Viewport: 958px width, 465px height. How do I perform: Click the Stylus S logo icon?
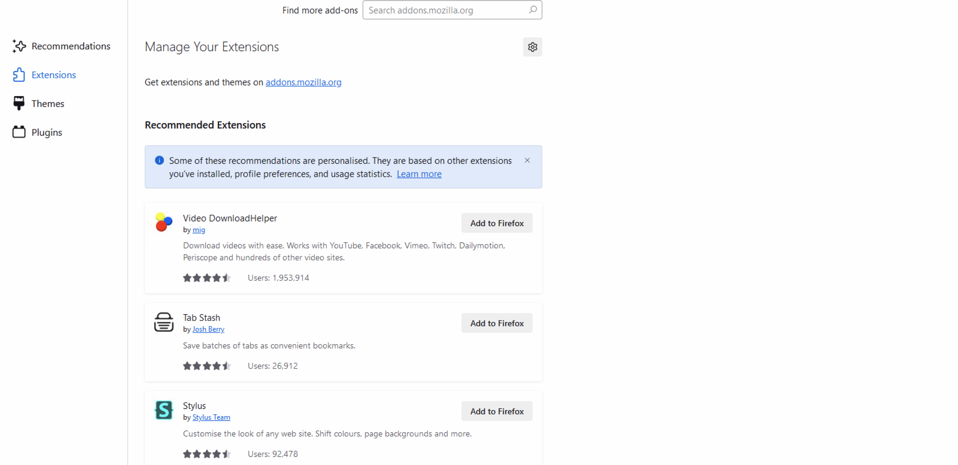(164, 410)
